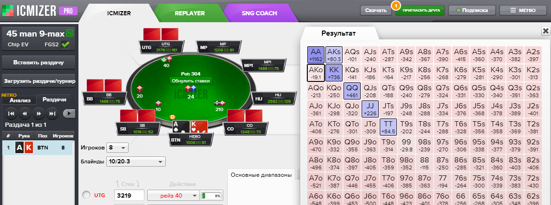Image resolution: width=551 pixels, height=205 pixels.
Task: Open the Анализ tab
Action: pyautogui.click(x=20, y=100)
